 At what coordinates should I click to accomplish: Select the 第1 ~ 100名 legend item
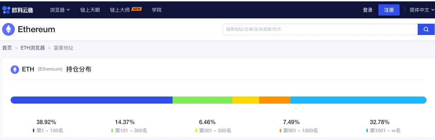[48, 130]
